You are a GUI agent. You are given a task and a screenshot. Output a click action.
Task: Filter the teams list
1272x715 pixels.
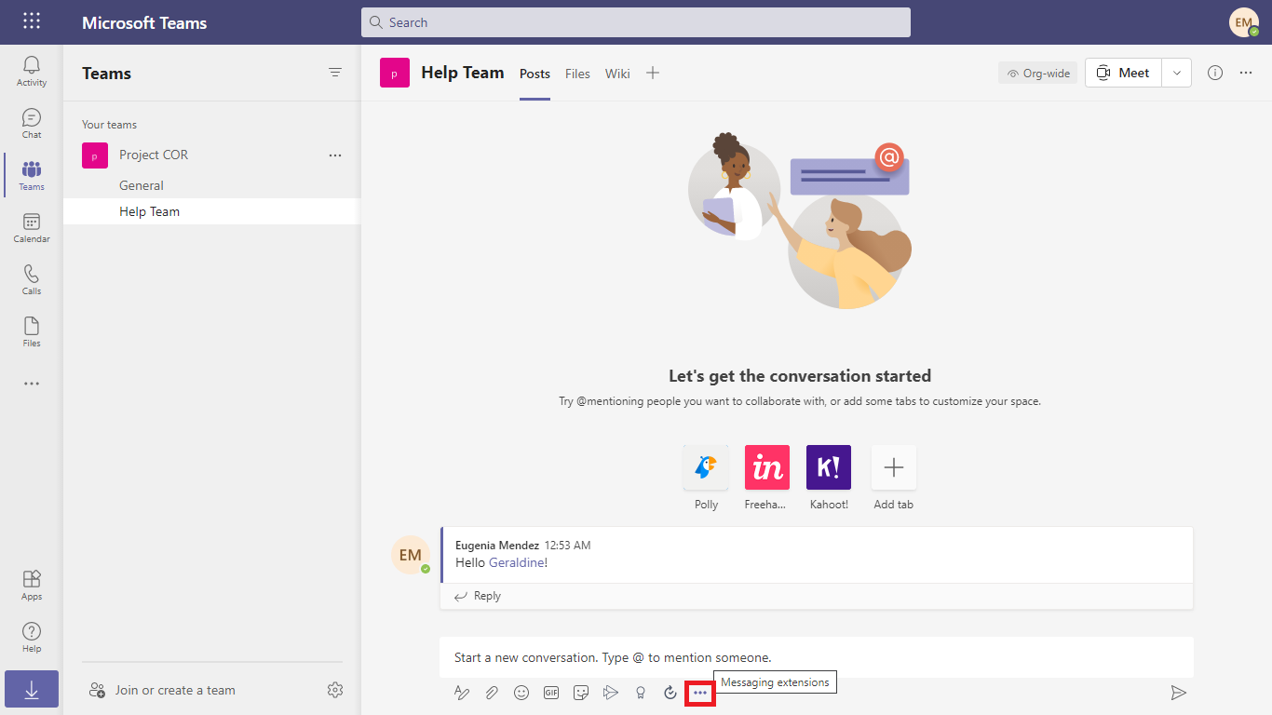(335, 73)
